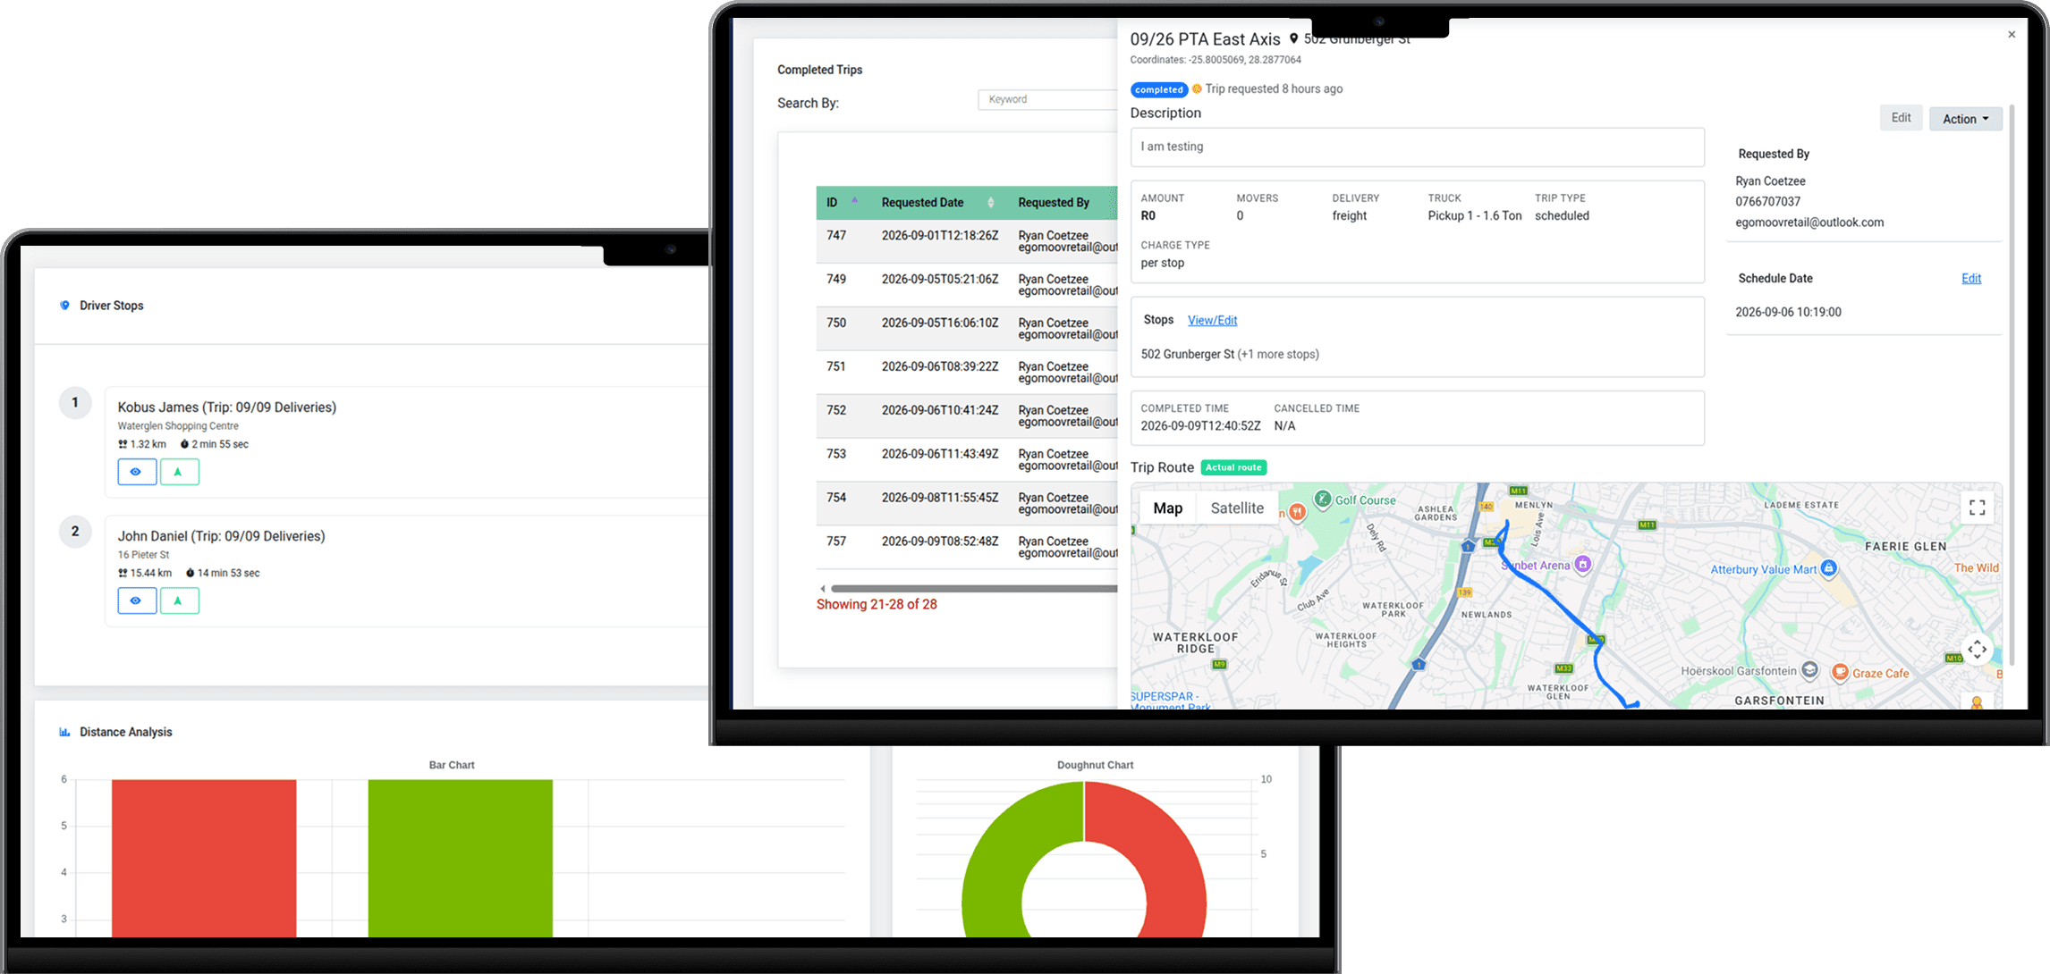
Task: Click the eye icon under Kobus James stop
Action: click(137, 472)
